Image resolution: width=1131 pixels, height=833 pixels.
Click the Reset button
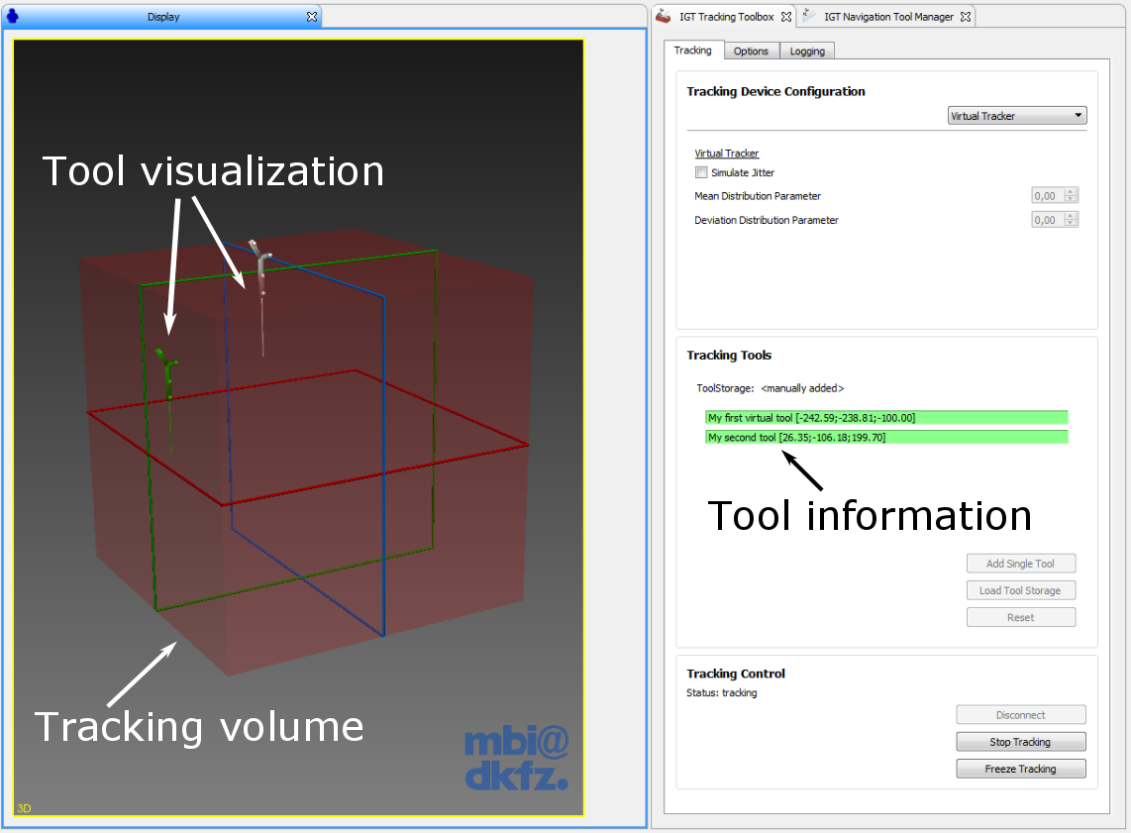(x=1021, y=617)
